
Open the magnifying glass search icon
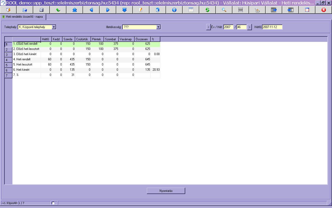[x=224, y=10]
